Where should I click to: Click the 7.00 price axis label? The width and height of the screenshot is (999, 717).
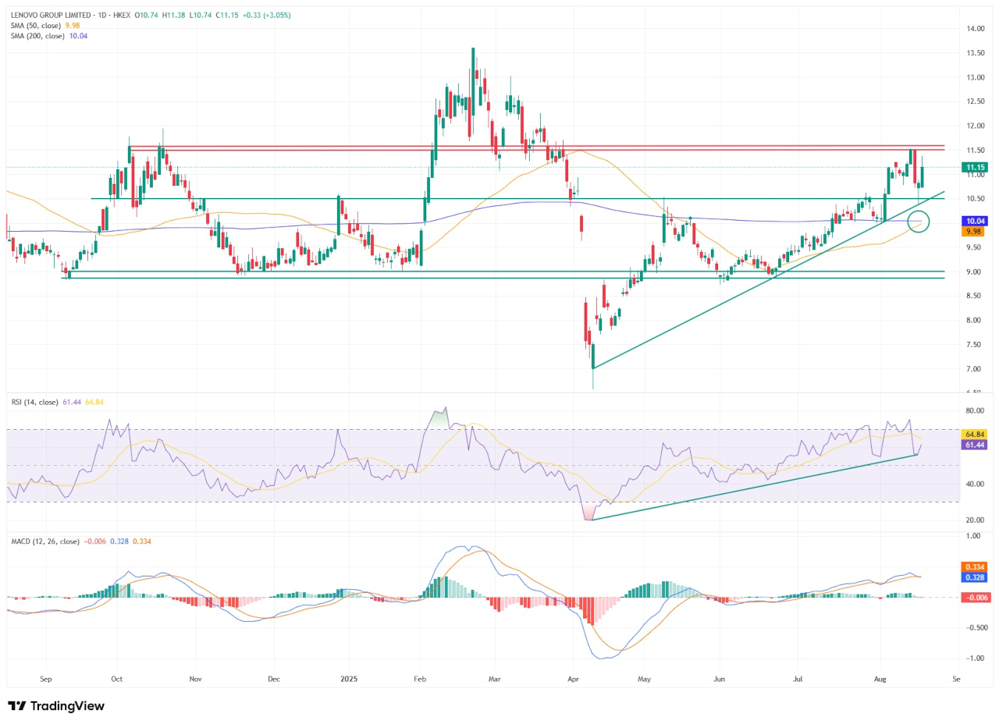[976, 368]
